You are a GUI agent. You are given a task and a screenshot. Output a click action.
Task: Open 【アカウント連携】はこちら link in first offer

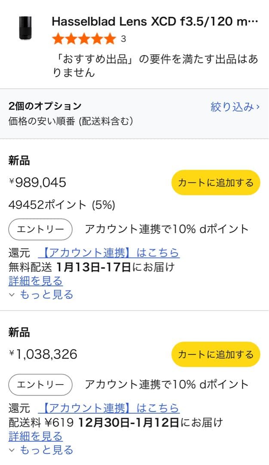pyautogui.click(x=108, y=252)
